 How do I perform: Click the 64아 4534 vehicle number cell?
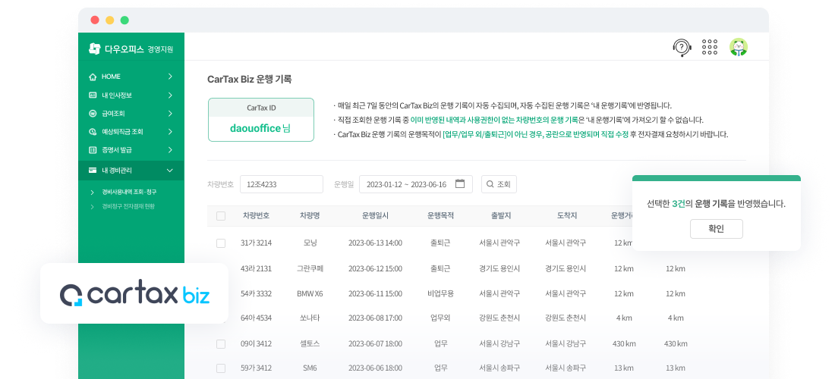click(256, 318)
